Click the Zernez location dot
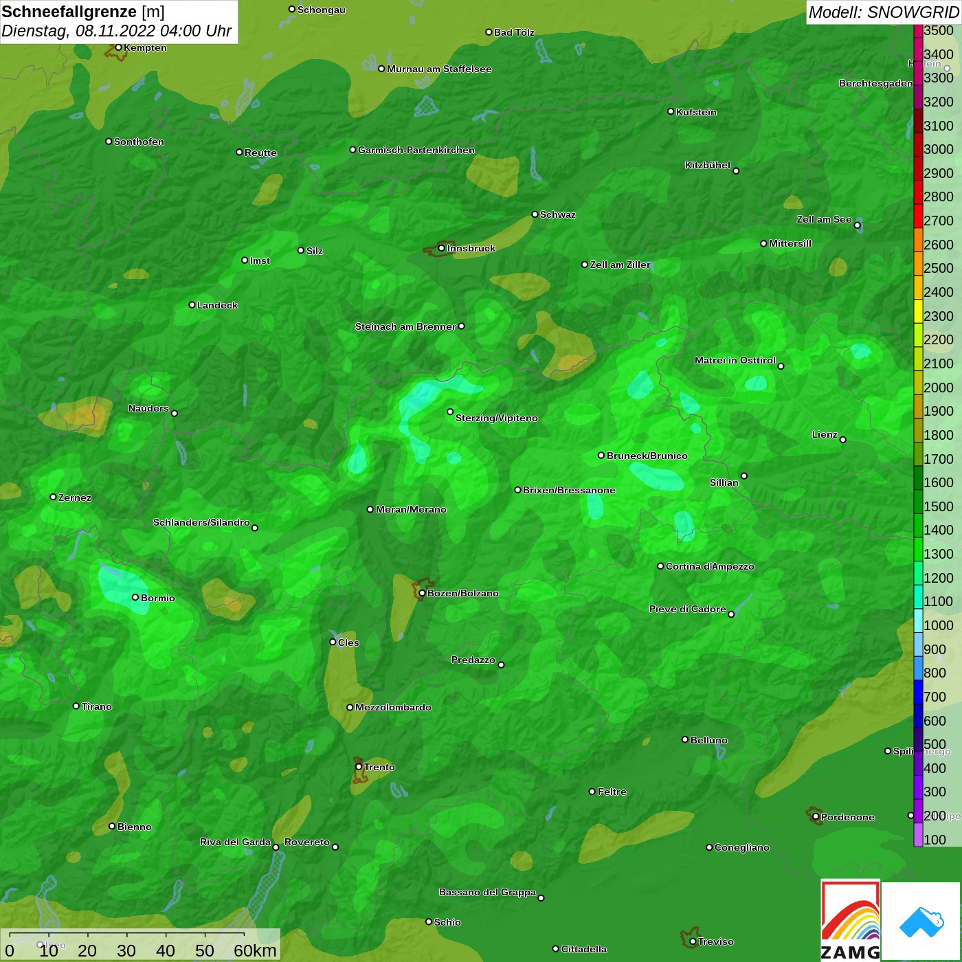Screen dimensions: 962x962 pyautogui.click(x=53, y=497)
